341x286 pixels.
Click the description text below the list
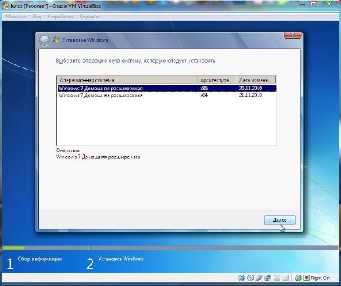tap(98, 157)
